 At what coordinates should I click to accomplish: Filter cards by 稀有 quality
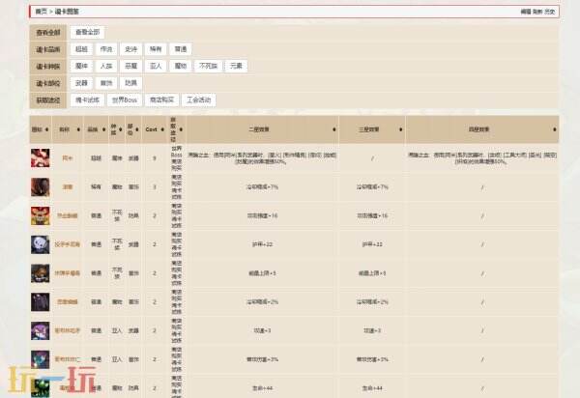click(x=156, y=49)
